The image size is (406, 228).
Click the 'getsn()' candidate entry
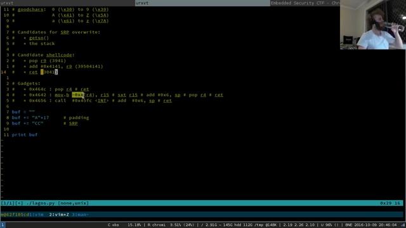coord(39,38)
